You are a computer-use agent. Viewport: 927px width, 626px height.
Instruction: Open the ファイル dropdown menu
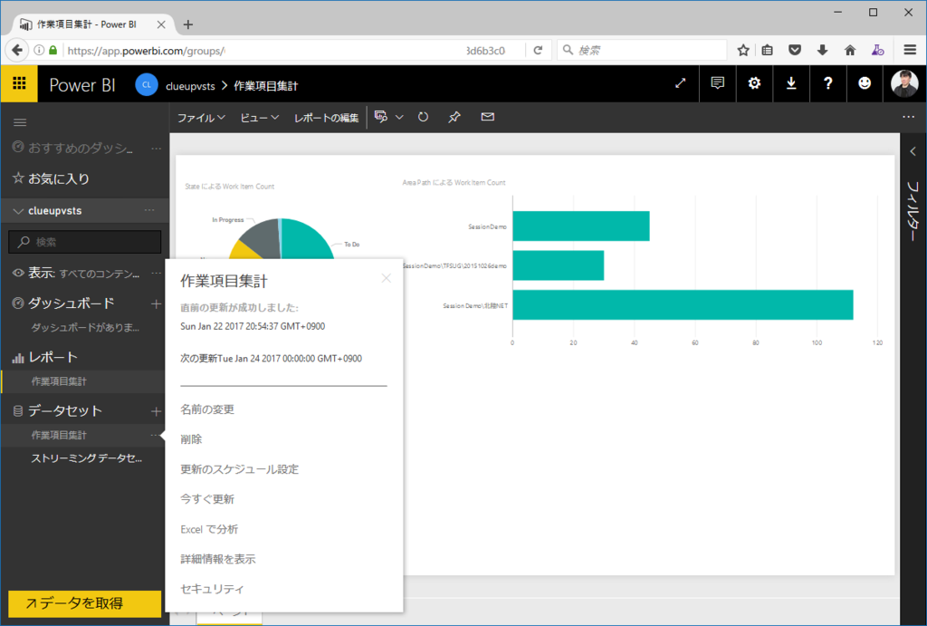coord(201,118)
